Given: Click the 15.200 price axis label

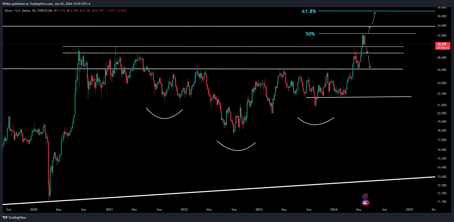Looking at the screenshot, I should coord(442,158).
